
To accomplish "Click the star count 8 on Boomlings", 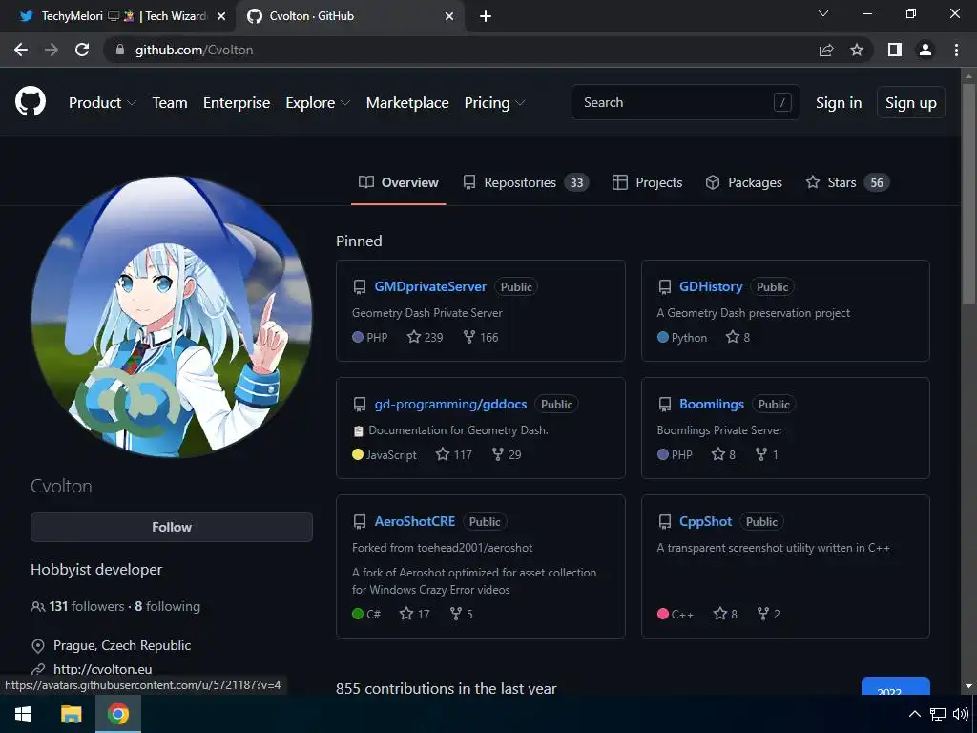I will (723, 454).
